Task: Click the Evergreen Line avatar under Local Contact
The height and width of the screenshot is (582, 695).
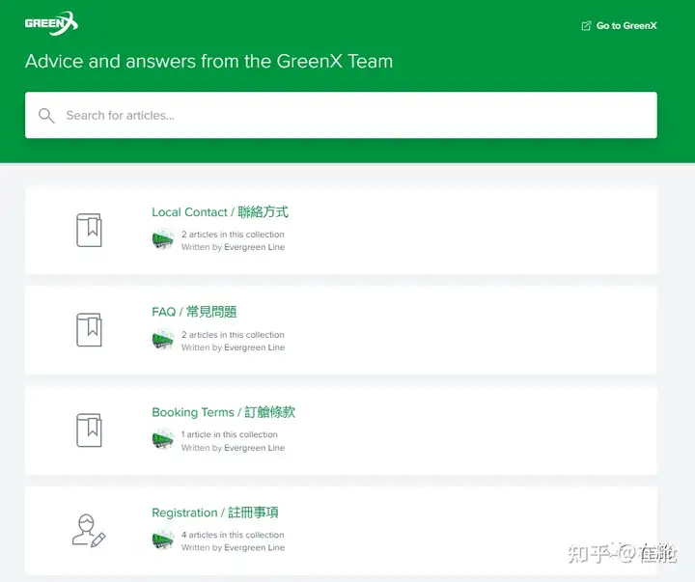Action: [163, 239]
